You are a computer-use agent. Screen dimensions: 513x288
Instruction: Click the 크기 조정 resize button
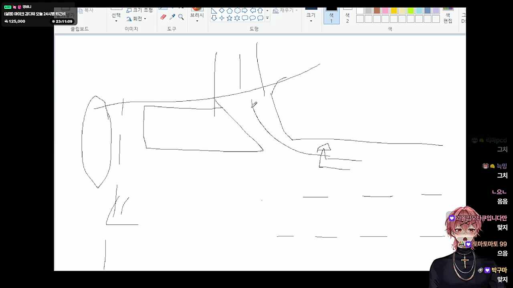[x=139, y=10]
